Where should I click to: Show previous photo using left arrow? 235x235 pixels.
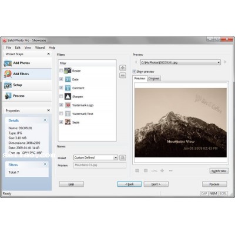coord(136,62)
